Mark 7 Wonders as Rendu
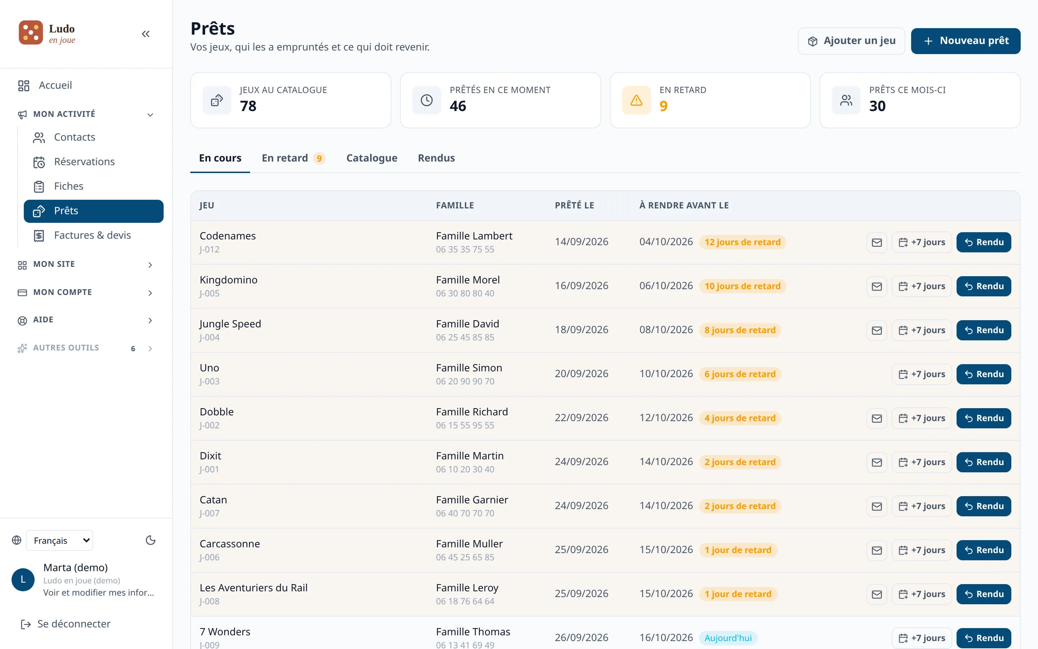 pyautogui.click(x=984, y=638)
